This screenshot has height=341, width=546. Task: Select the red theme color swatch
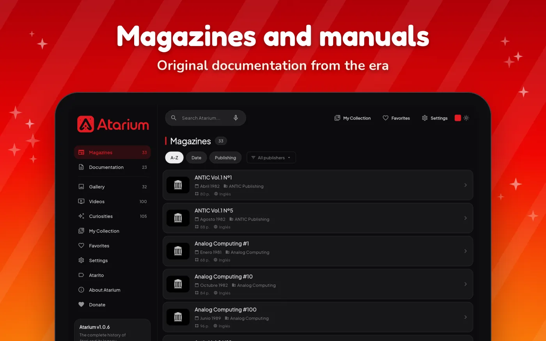point(458,118)
